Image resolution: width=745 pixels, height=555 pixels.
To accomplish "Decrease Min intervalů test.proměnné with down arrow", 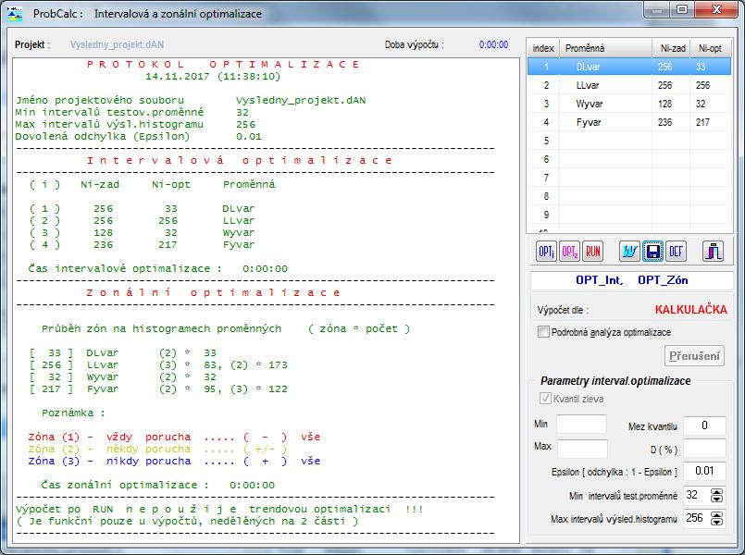I will [716, 499].
